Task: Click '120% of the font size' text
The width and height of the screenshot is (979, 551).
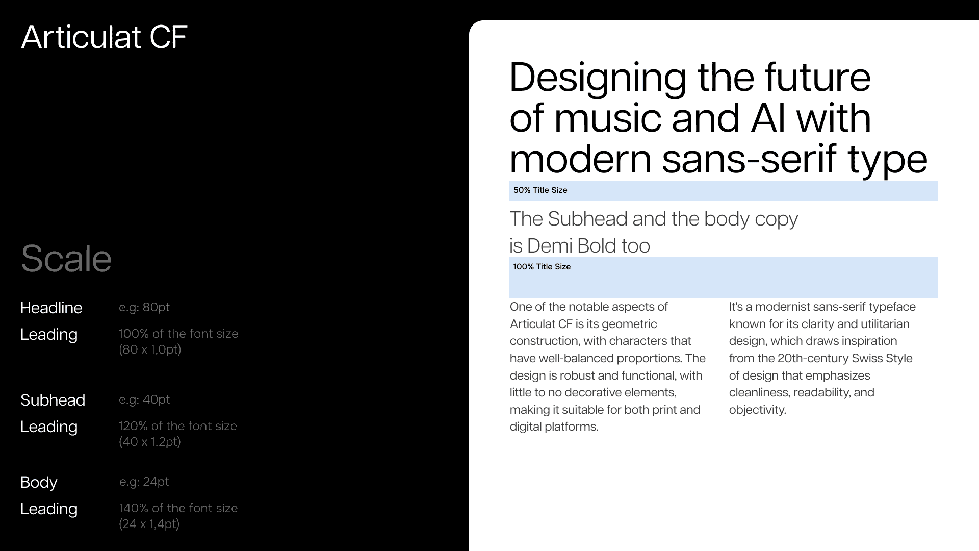Action: [178, 426]
